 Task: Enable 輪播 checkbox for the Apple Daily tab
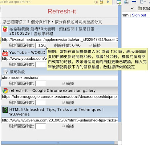[90, 45]
